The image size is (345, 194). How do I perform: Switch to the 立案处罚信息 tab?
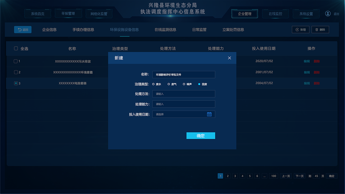point(233,30)
